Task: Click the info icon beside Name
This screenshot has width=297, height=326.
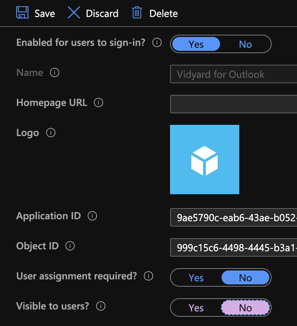Action: [55, 72]
